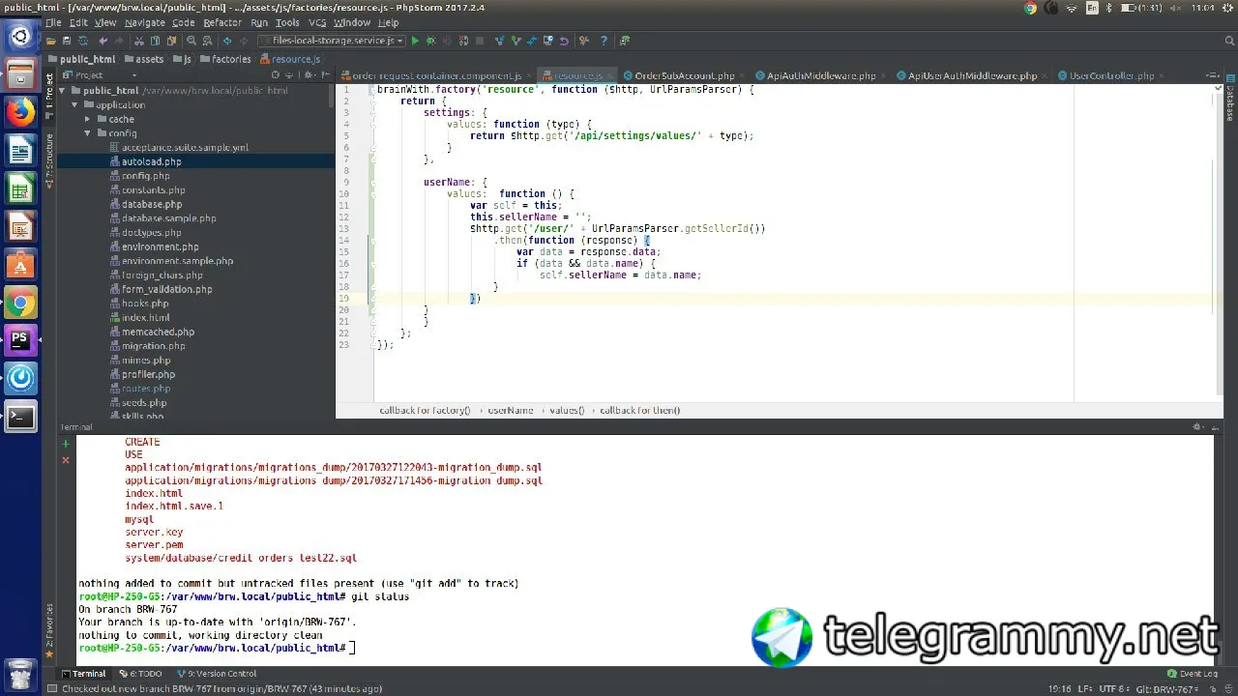Open the Refactor menu
Viewport: 1238px width, 696px height.
click(222, 22)
